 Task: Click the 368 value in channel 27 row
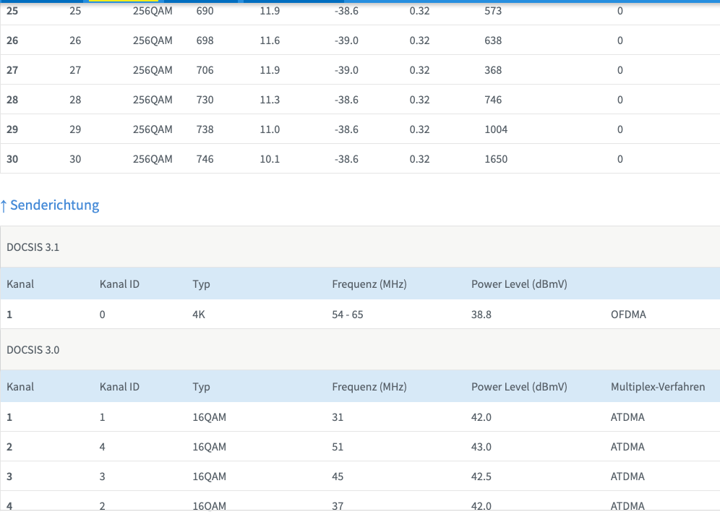pyautogui.click(x=493, y=70)
